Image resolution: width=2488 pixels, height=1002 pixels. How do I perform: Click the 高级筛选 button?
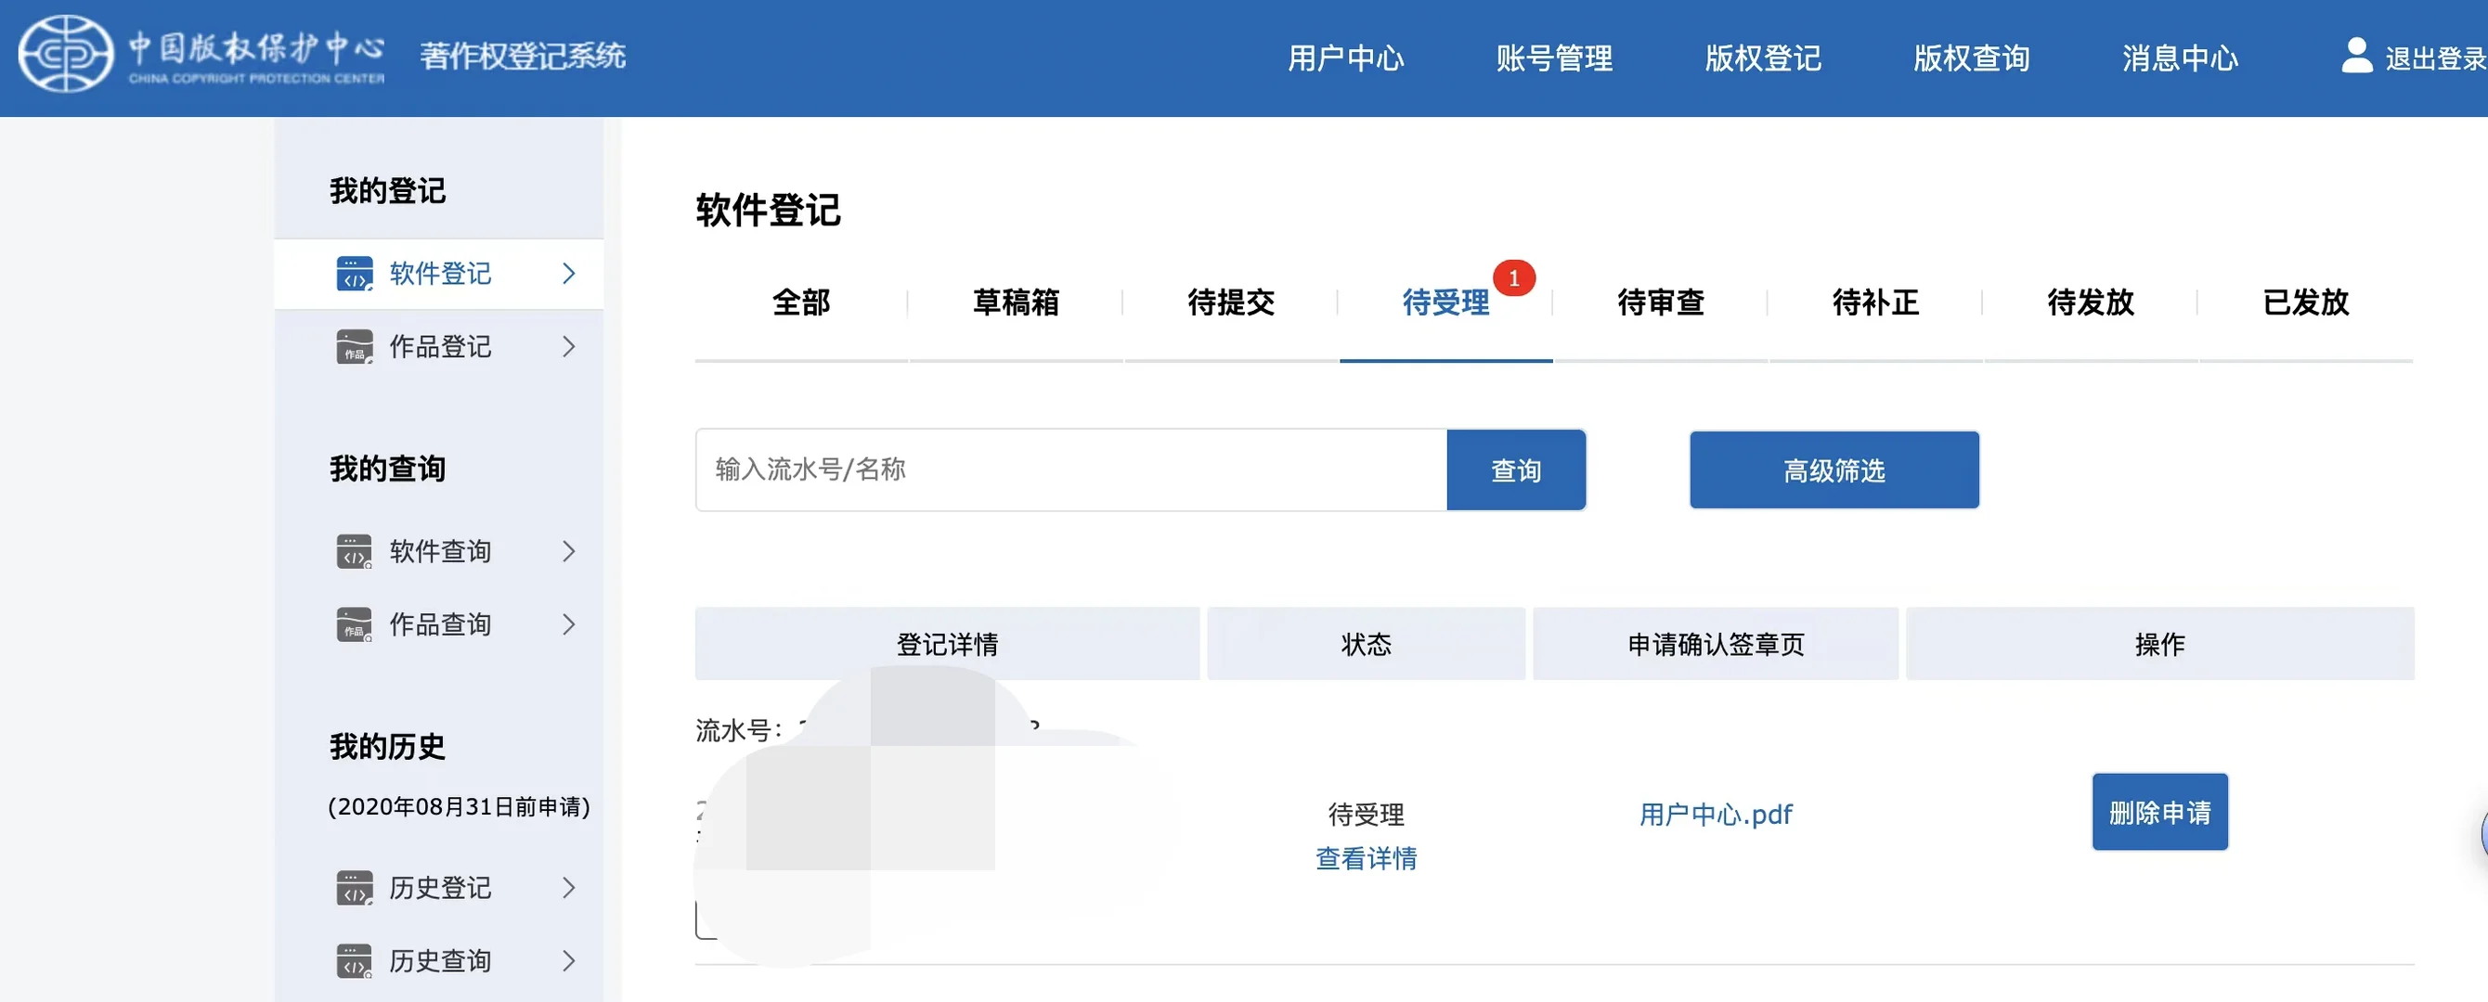click(1834, 470)
